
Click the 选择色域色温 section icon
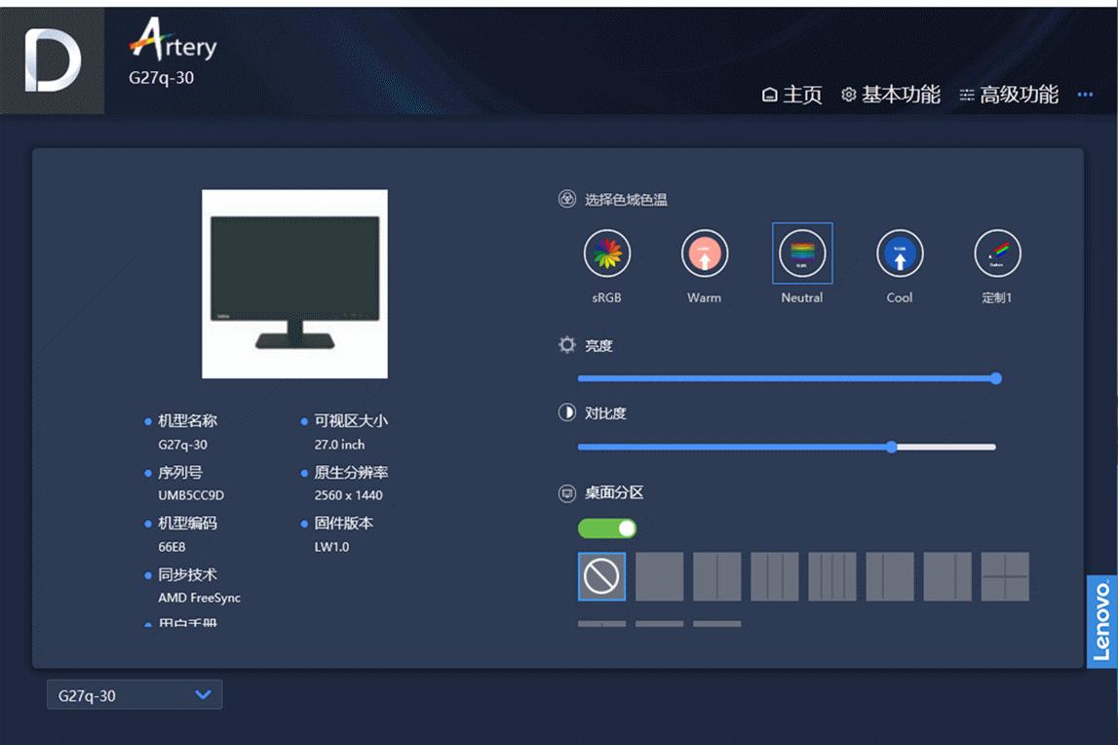click(x=567, y=199)
